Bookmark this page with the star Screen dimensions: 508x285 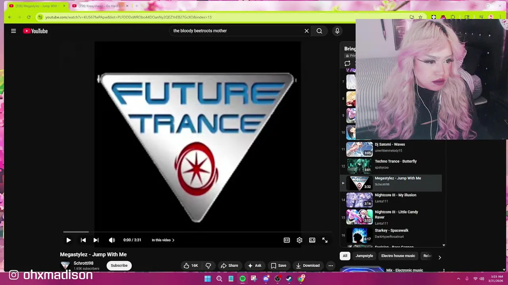click(x=420, y=17)
